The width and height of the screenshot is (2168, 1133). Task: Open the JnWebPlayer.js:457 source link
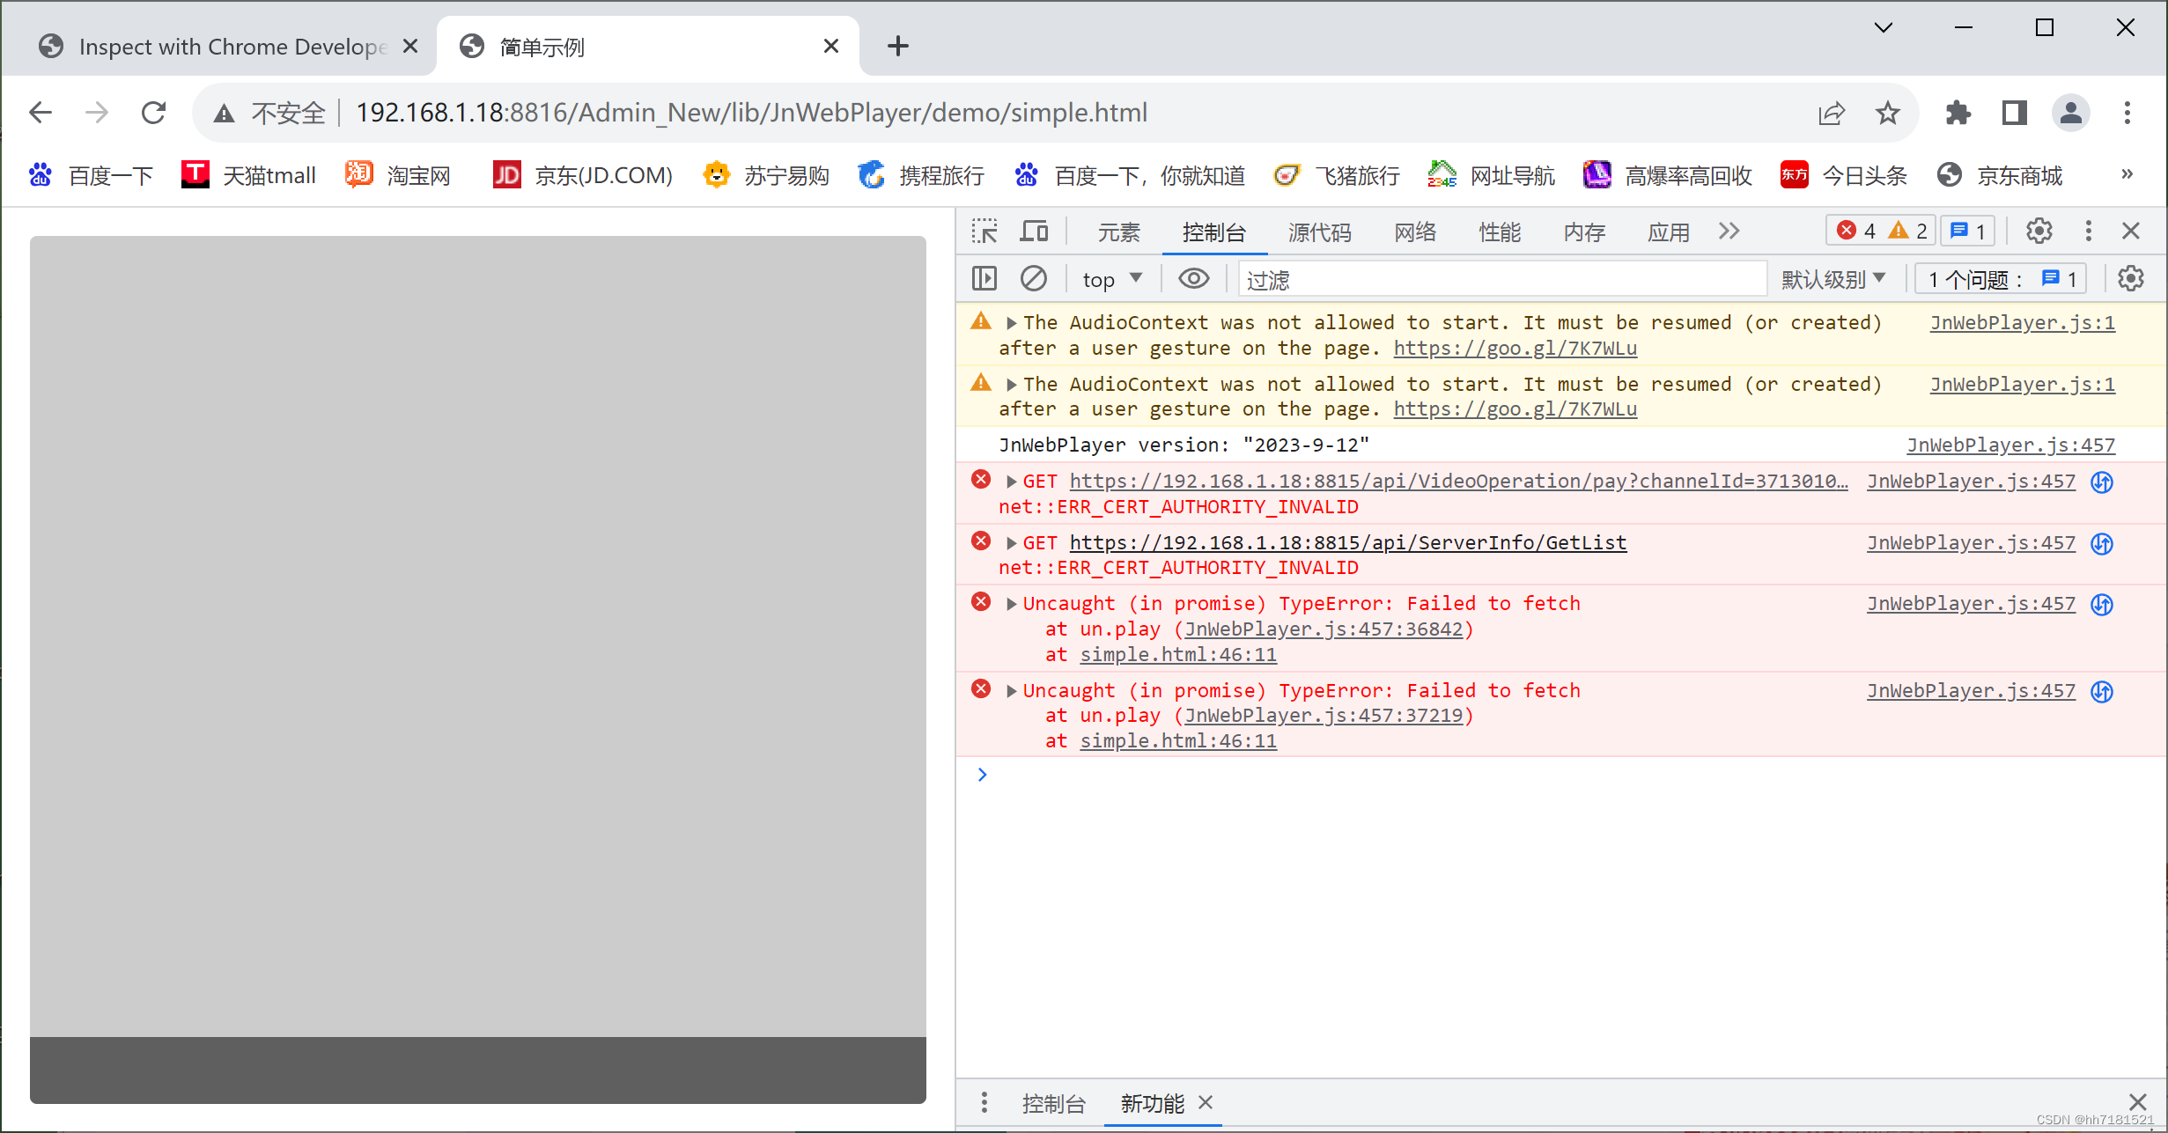(x=2010, y=445)
